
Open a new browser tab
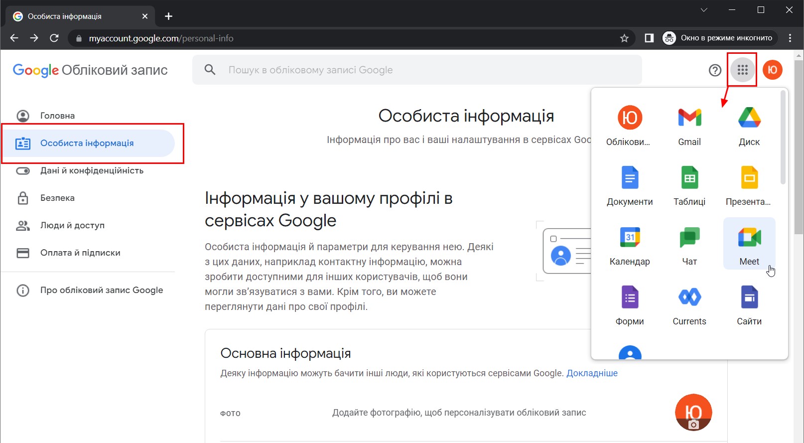(168, 16)
